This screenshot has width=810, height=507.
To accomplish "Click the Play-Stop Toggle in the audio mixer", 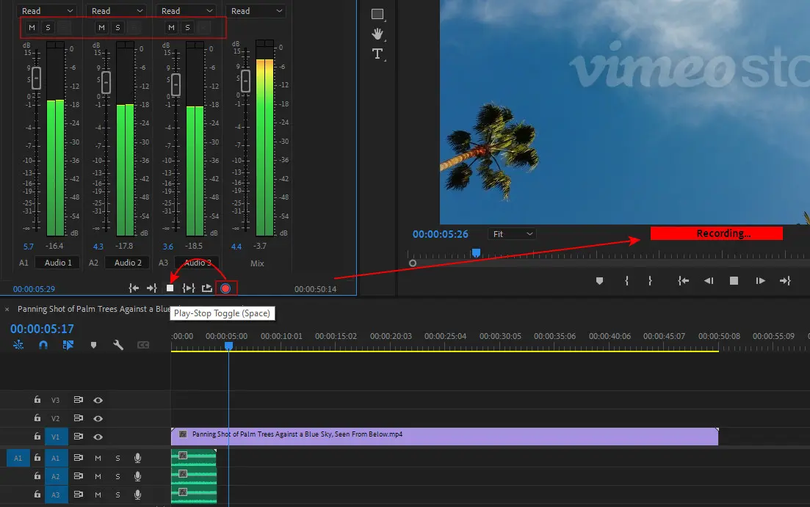I will click(x=170, y=288).
